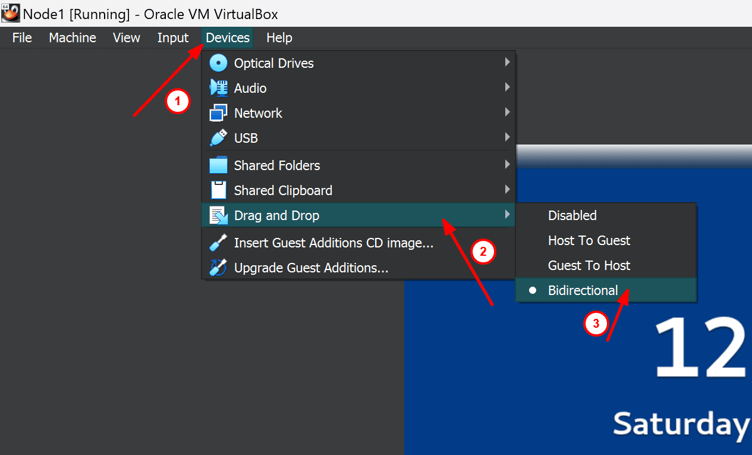The image size is (752, 455).
Task: Select the Insert Guest Additions CD icon
Action: 218,243
